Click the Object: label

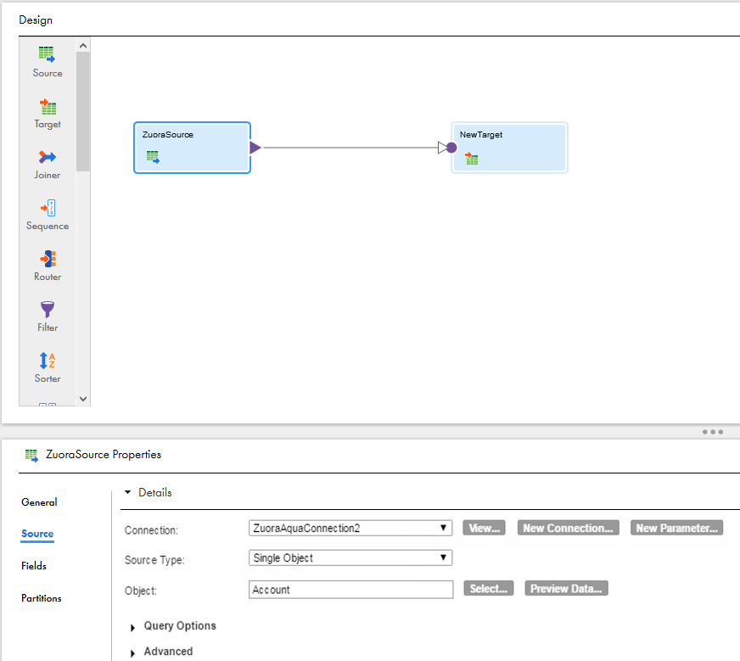pos(141,591)
